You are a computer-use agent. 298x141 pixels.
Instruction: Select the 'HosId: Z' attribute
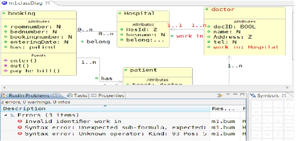(142, 30)
